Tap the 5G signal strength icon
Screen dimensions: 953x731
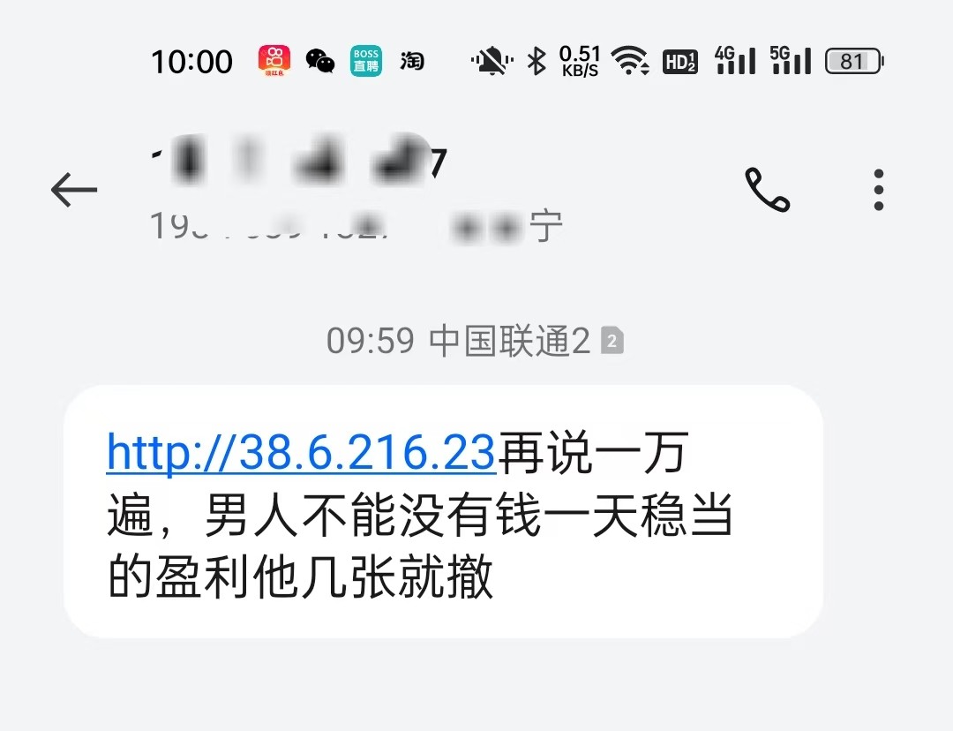point(791,60)
